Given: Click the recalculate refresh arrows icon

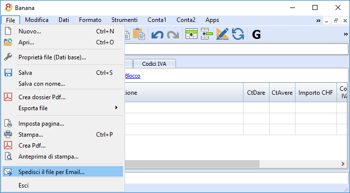Looking at the screenshot, I should click(237, 34).
